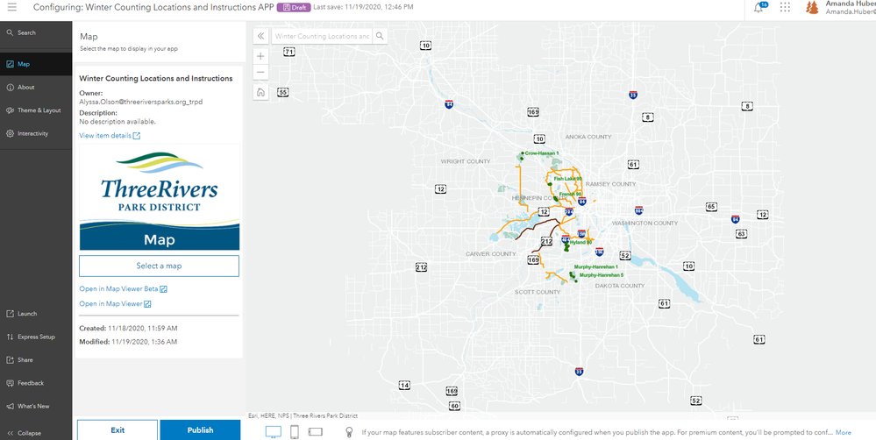Click Fish Lake 90 map point

tap(551, 182)
